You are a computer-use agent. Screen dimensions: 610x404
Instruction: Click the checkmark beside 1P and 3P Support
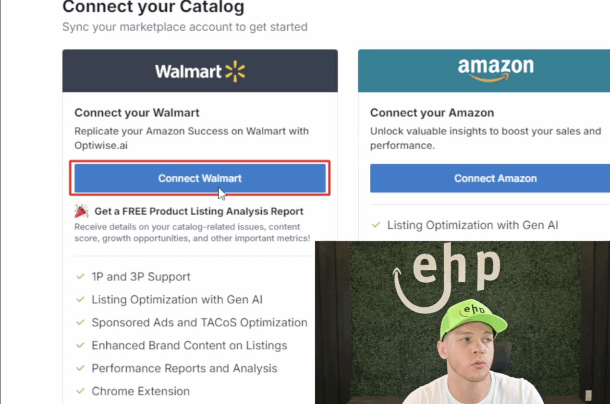click(79, 277)
